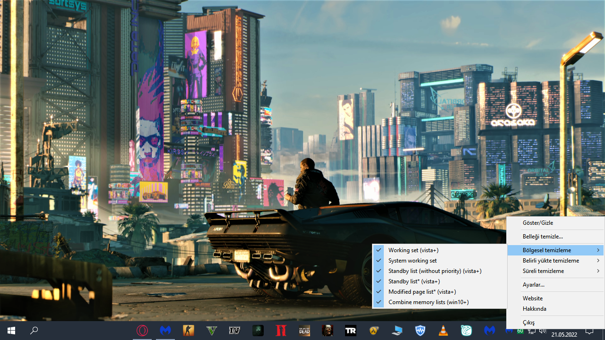Open the computer monitor icon in taskbar

pyautogui.click(x=397, y=331)
